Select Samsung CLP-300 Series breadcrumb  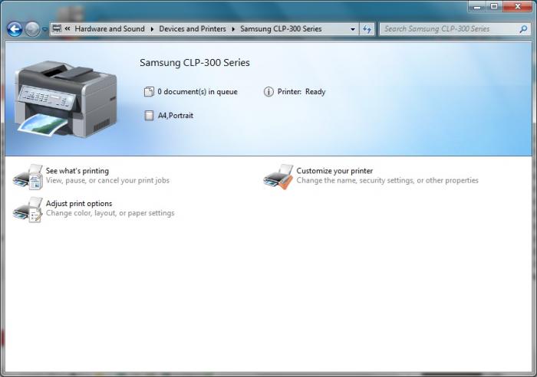(x=281, y=29)
